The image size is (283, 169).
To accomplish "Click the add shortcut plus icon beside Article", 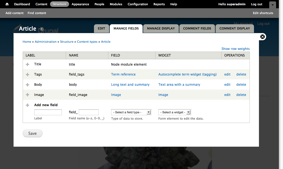I will click(x=42, y=29).
